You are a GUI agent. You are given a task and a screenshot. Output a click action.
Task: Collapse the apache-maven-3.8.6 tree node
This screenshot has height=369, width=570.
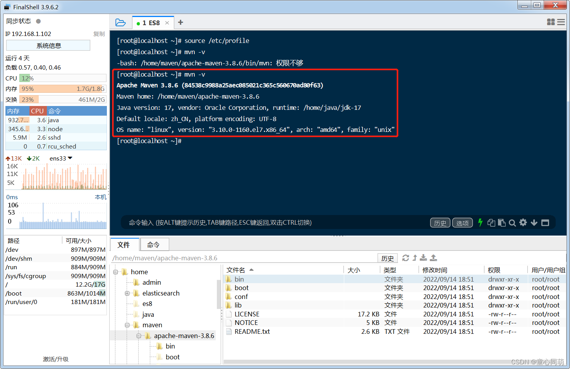coord(139,336)
